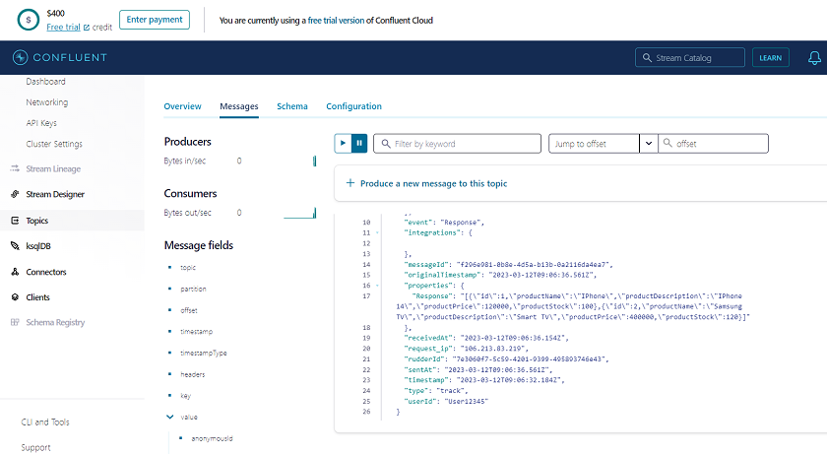This screenshot has width=827, height=454.
Task: Produce a new message to this topic
Action: [426, 183]
